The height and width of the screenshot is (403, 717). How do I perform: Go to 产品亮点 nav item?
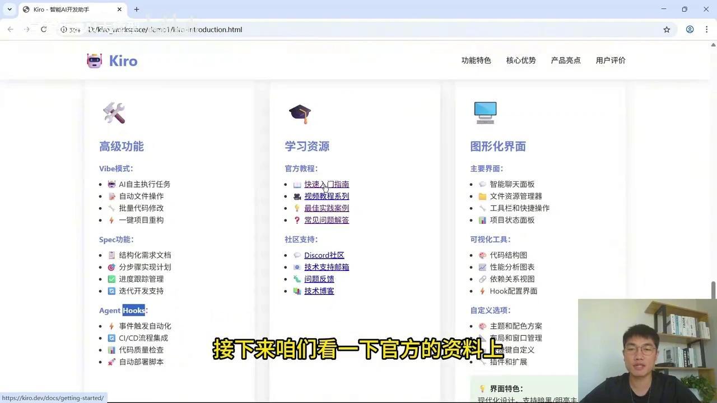566,60
